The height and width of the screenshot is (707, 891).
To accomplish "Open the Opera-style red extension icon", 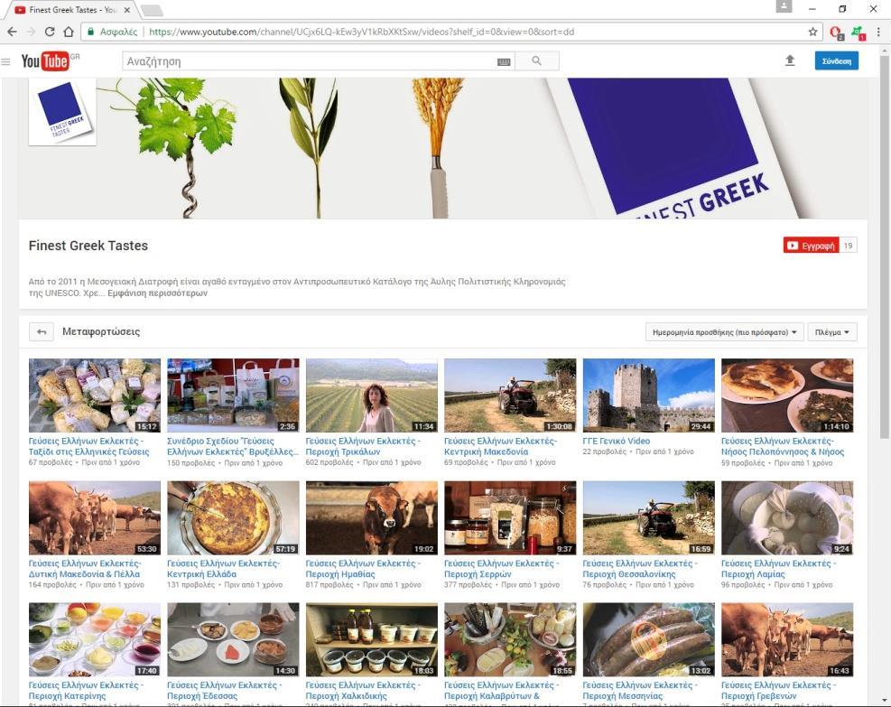I will click(x=837, y=33).
